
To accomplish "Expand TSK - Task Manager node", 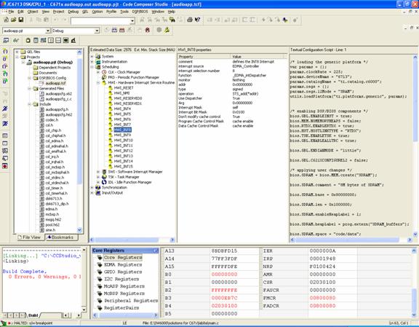I will [98, 177].
